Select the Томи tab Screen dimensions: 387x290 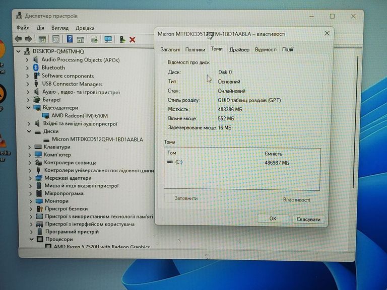click(x=217, y=49)
